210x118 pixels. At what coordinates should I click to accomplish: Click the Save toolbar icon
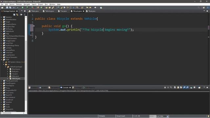[7, 8]
